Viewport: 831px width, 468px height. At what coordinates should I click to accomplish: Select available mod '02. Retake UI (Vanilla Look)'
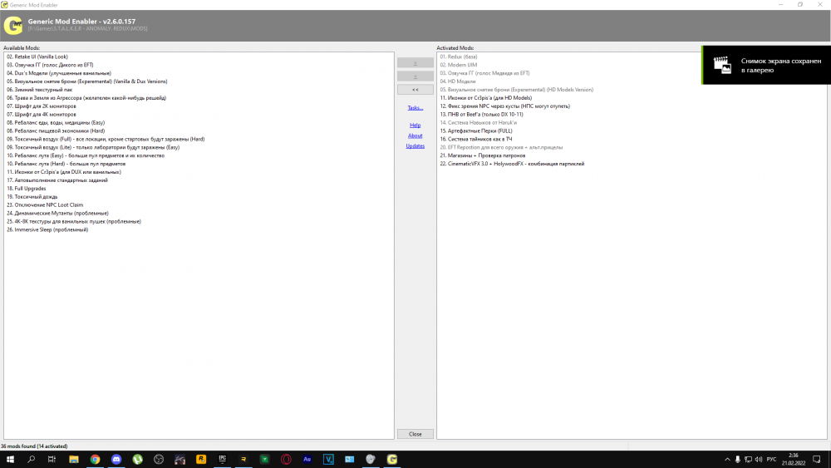[x=37, y=57]
